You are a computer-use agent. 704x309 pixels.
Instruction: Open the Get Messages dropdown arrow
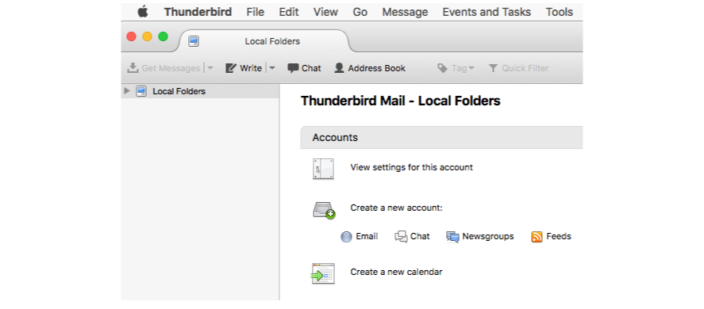[210, 68]
